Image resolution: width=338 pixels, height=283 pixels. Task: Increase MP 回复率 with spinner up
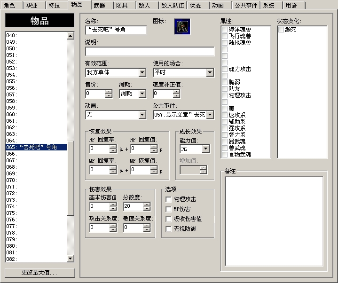coord(113,168)
